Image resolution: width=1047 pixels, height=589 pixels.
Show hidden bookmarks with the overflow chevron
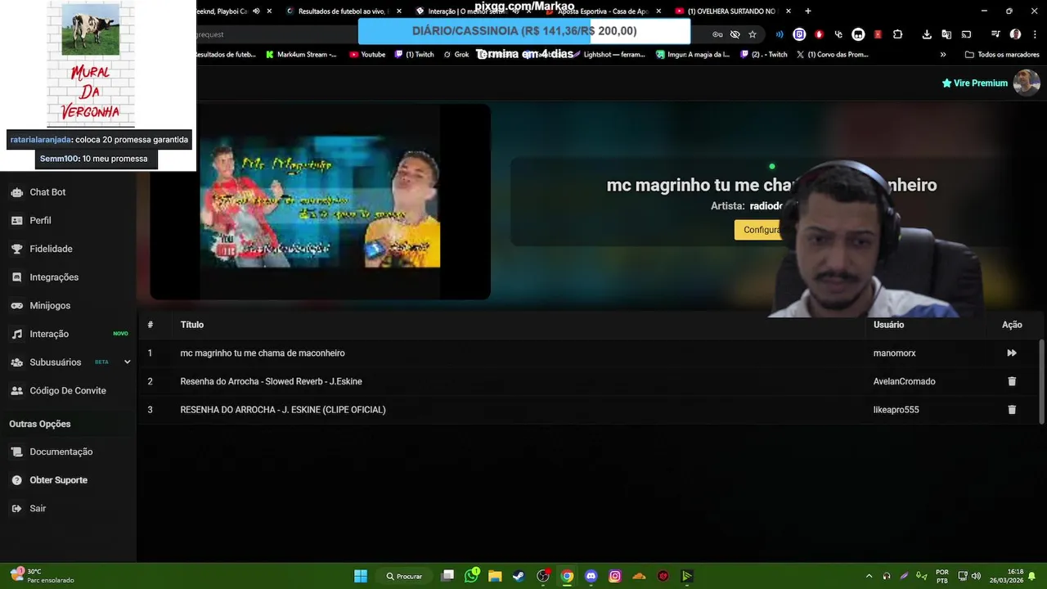[x=943, y=55]
